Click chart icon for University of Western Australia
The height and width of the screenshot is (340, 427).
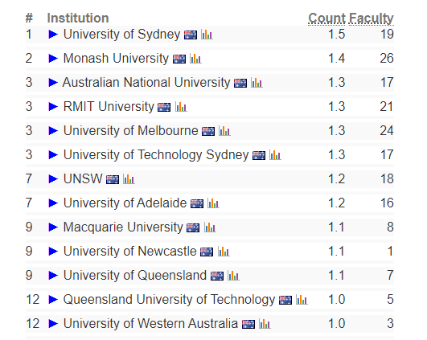coord(265,324)
